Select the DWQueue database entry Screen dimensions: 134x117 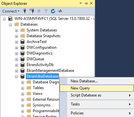[35, 59]
